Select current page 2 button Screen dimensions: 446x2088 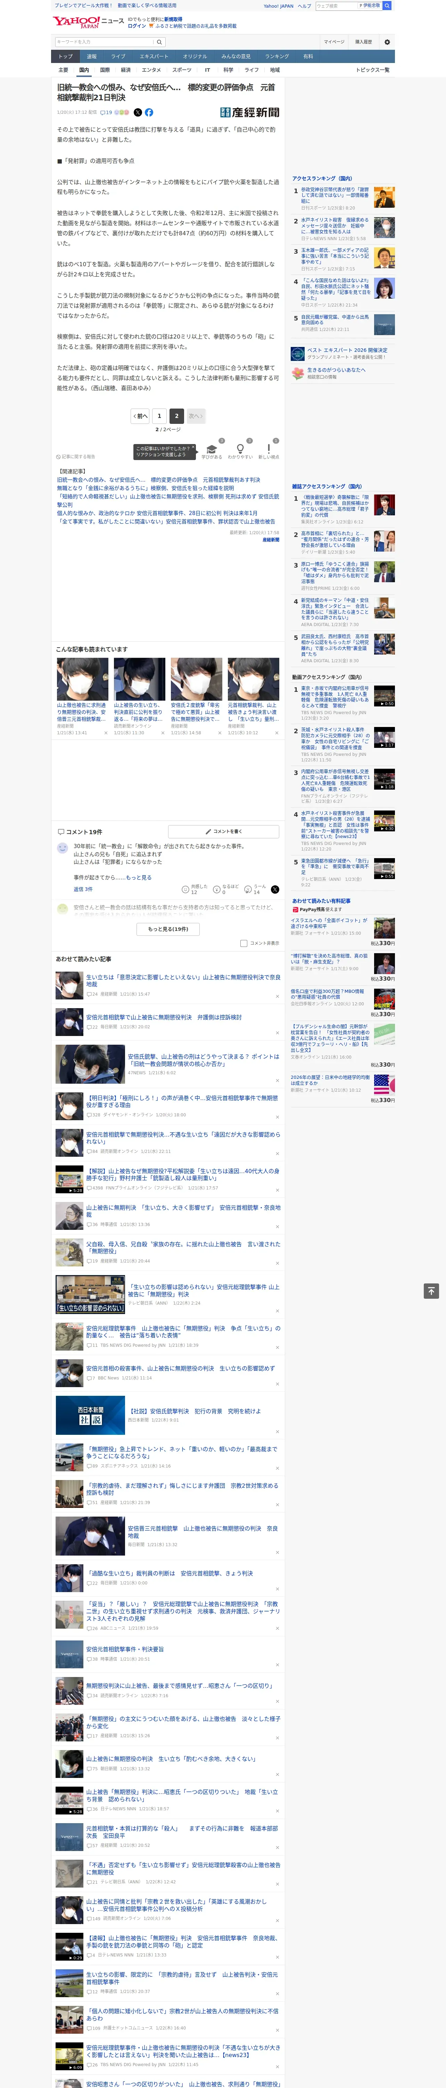pos(176,416)
